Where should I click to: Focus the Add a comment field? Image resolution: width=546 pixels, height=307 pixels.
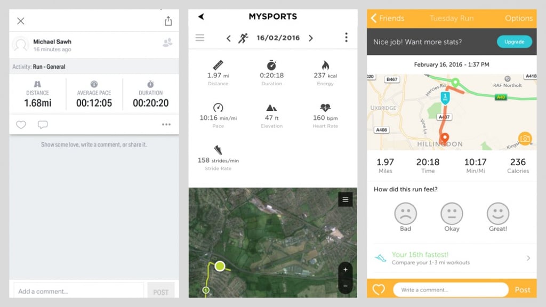click(x=79, y=291)
